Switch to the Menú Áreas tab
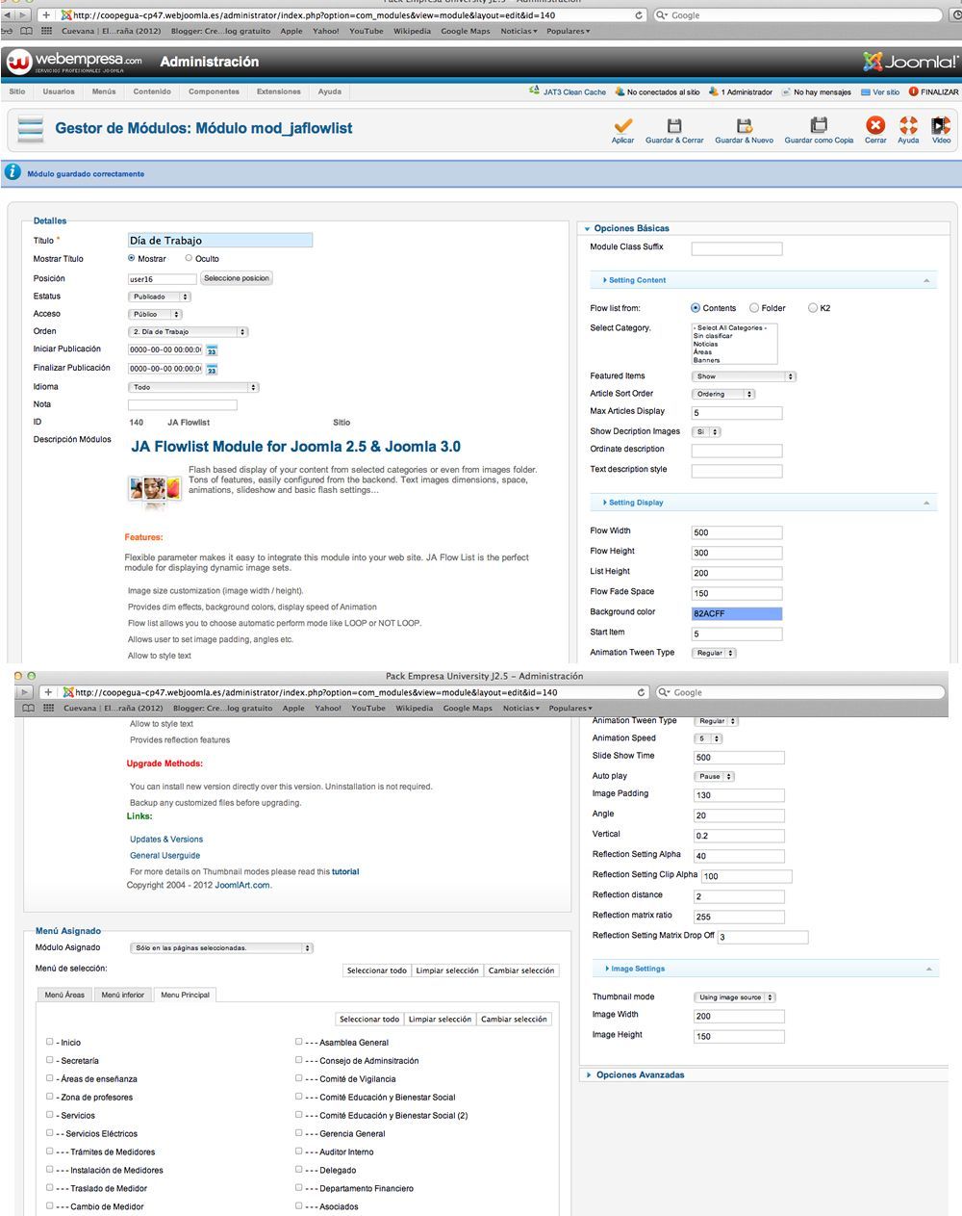 tap(65, 995)
